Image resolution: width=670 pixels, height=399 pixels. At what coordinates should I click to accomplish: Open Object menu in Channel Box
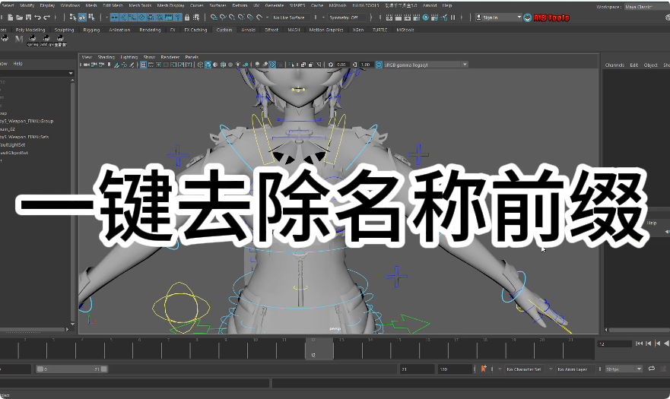(651, 65)
